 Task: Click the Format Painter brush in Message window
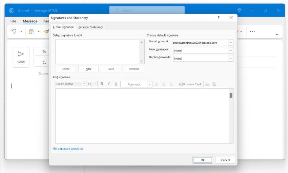46,31
